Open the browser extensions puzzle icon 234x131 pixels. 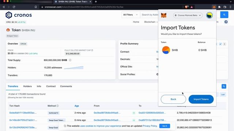(x=219, y=7)
